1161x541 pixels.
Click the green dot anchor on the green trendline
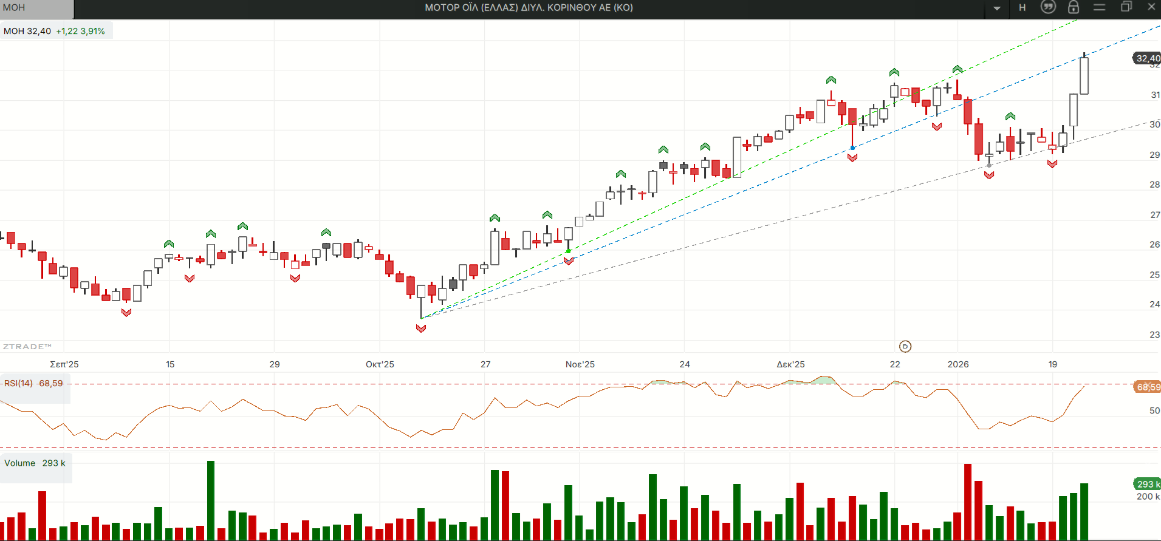click(568, 251)
